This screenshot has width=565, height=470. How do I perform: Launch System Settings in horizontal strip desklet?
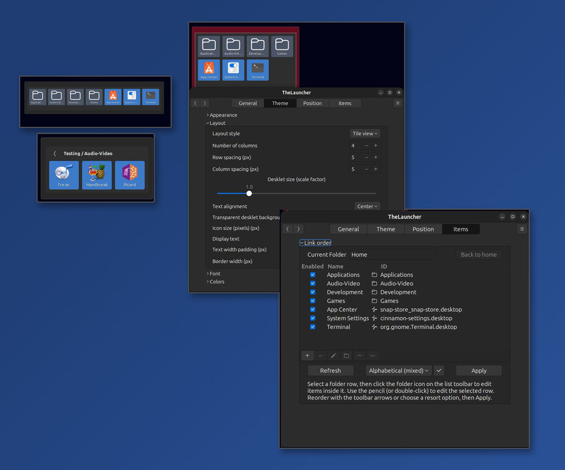pyautogui.click(x=132, y=97)
